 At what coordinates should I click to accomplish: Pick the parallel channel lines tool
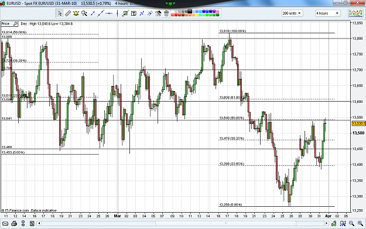tap(150, 13)
